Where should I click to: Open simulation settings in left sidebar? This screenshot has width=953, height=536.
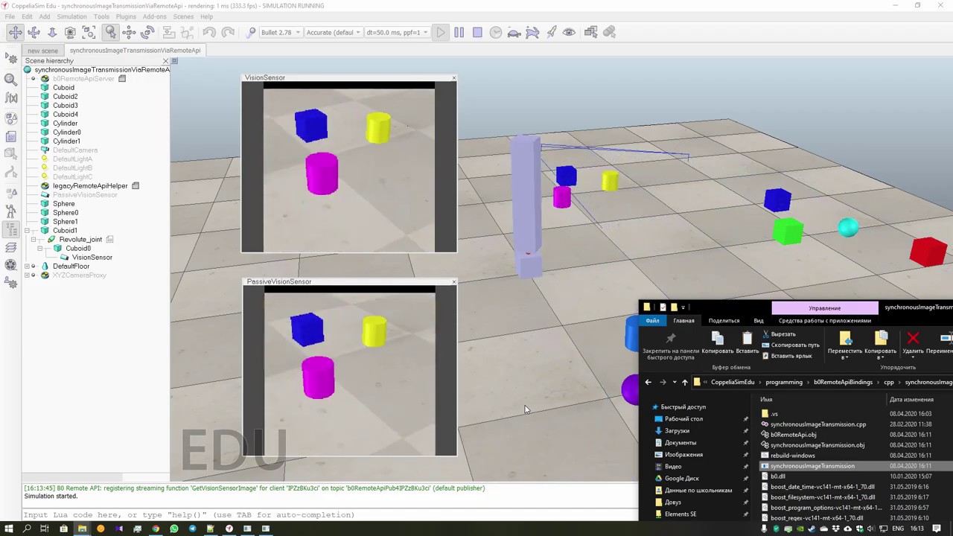[11, 57]
